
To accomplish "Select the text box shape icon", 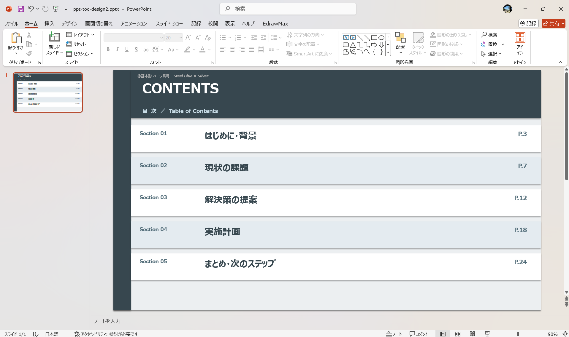I will [346, 38].
